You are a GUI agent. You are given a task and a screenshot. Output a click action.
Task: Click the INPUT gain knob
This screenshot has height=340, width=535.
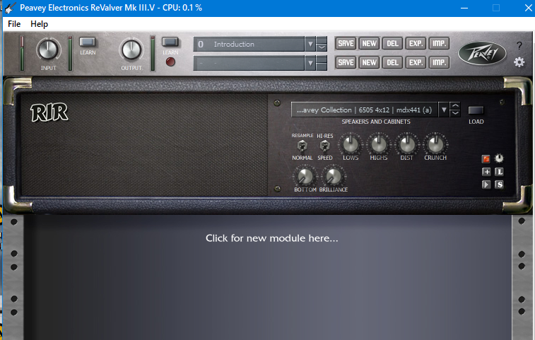[48, 49]
